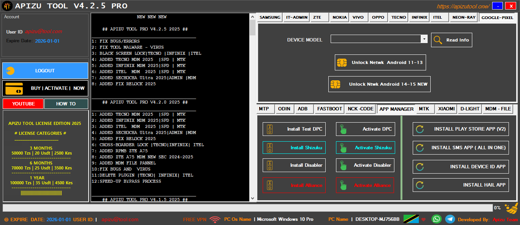Viewport: 520px width, 225px height.
Task: Click refresh icon on Install Play Store App
Action: 420,129
